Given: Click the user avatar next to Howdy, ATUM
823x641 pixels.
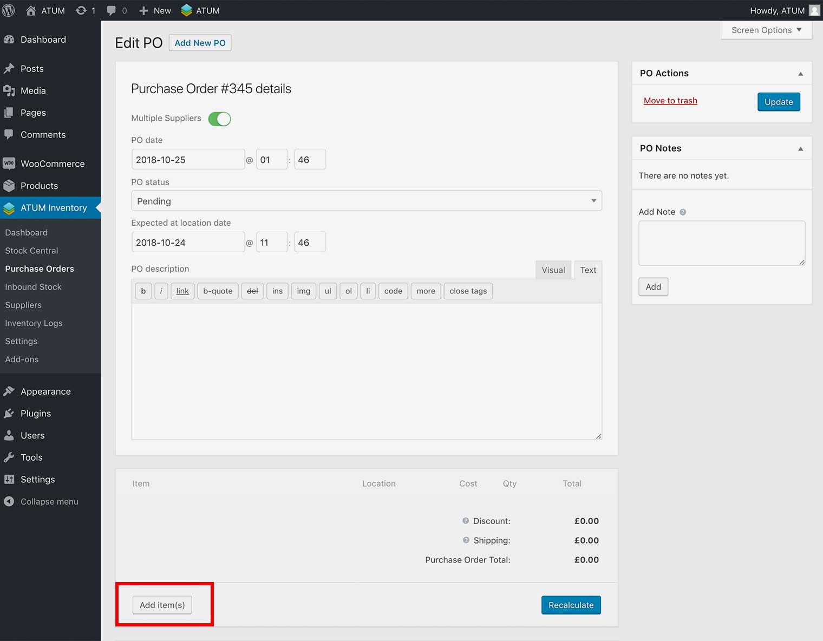Looking at the screenshot, I should [x=814, y=10].
